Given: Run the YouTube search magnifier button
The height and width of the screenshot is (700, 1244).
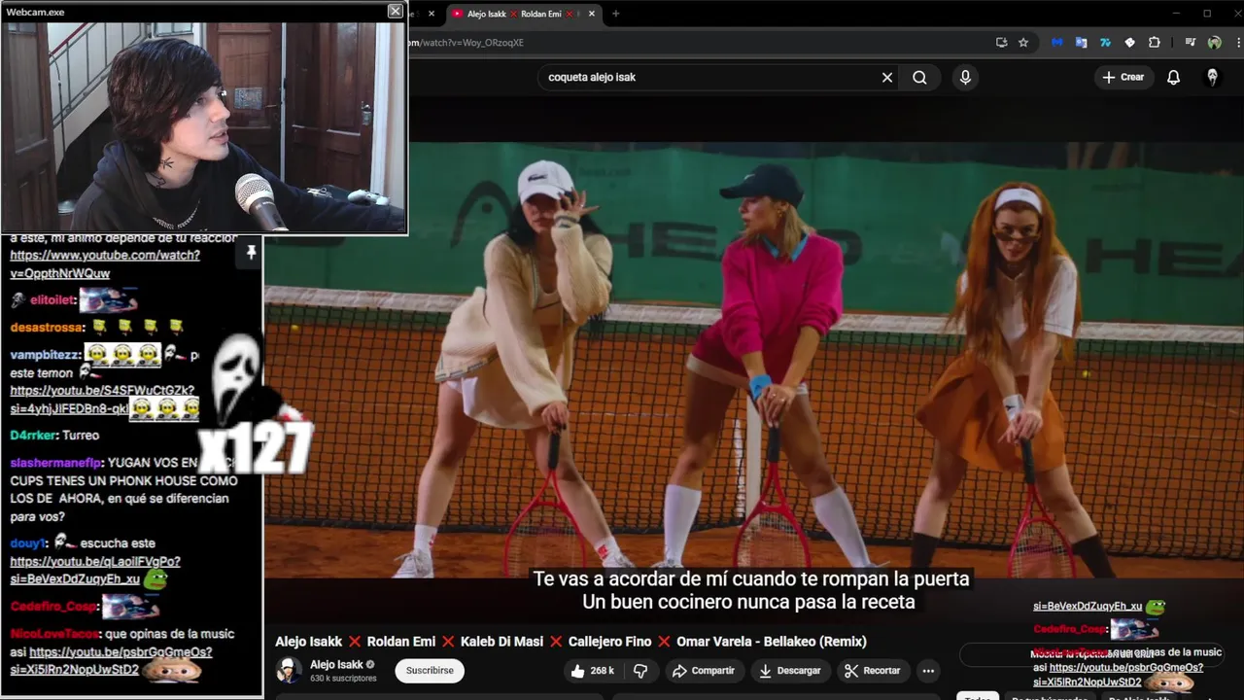Looking at the screenshot, I should point(919,77).
